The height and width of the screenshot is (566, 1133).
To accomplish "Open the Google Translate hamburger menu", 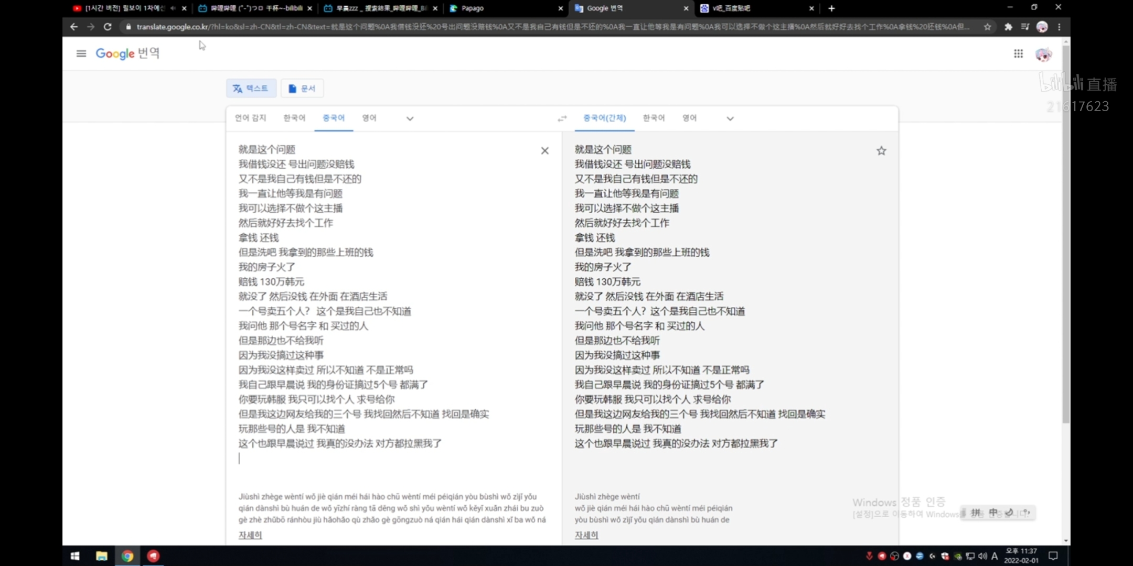I will tap(81, 53).
